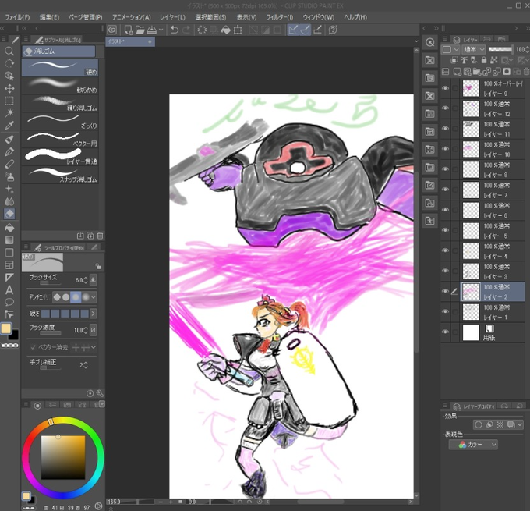Open the ファイル(F) menu
The image size is (530, 511).
(17, 17)
